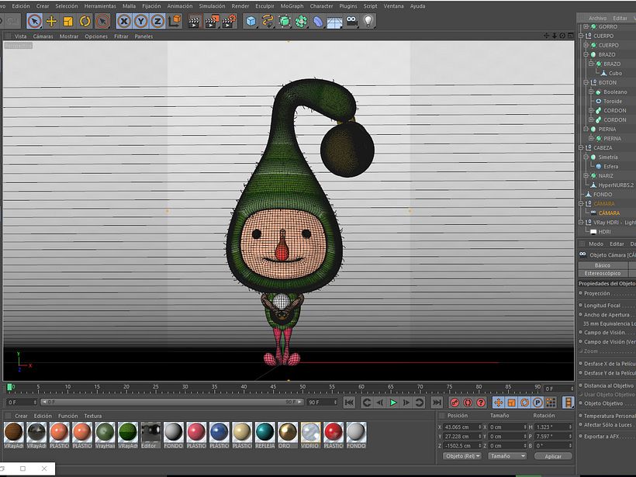
Task: Click the viewport pan icon at top right
Action: click(x=546, y=36)
